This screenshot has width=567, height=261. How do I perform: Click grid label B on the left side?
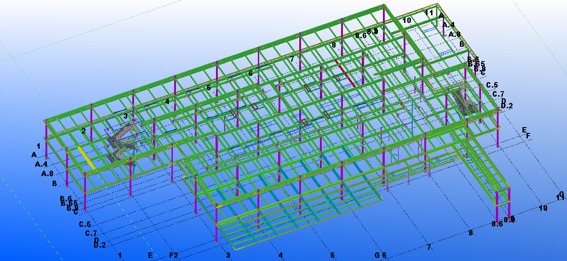pyautogui.click(x=54, y=183)
